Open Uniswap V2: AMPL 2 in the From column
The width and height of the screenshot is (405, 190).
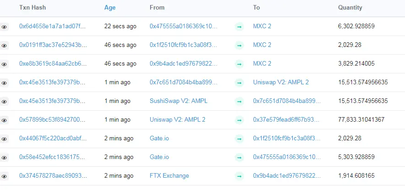pyautogui.click(x=178, y=119)
